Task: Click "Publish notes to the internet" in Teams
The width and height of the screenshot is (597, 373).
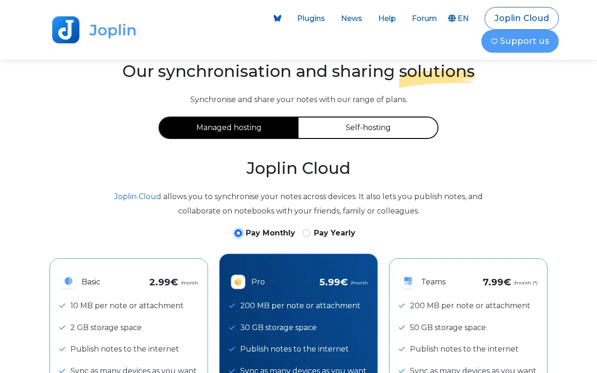Action: (x=464, y=349)
